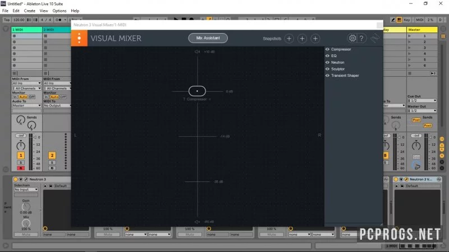Toggle EQ visibility eye
Screen dimensions: 449x252
(327, 55)
